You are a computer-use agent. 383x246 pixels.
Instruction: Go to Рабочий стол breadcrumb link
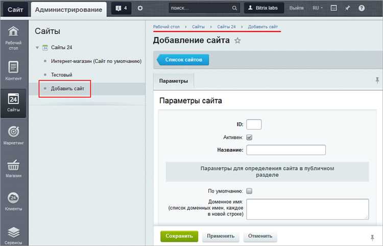pyautogui.click(x=166, y=27)
